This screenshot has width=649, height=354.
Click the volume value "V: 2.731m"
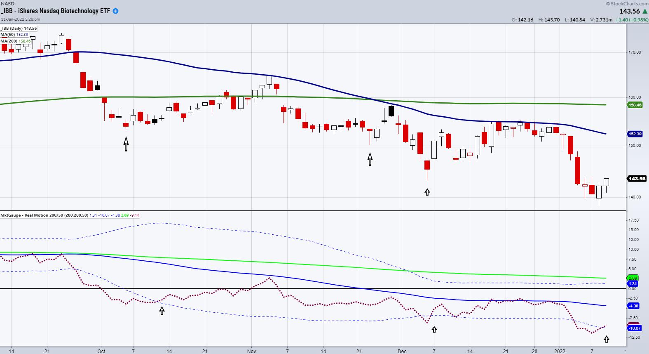(600, 20)
